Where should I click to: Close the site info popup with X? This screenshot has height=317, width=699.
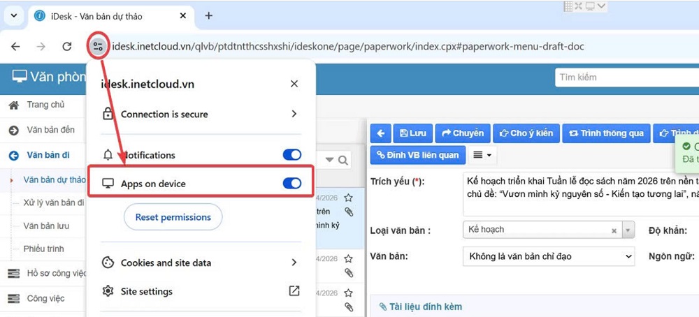294,84
